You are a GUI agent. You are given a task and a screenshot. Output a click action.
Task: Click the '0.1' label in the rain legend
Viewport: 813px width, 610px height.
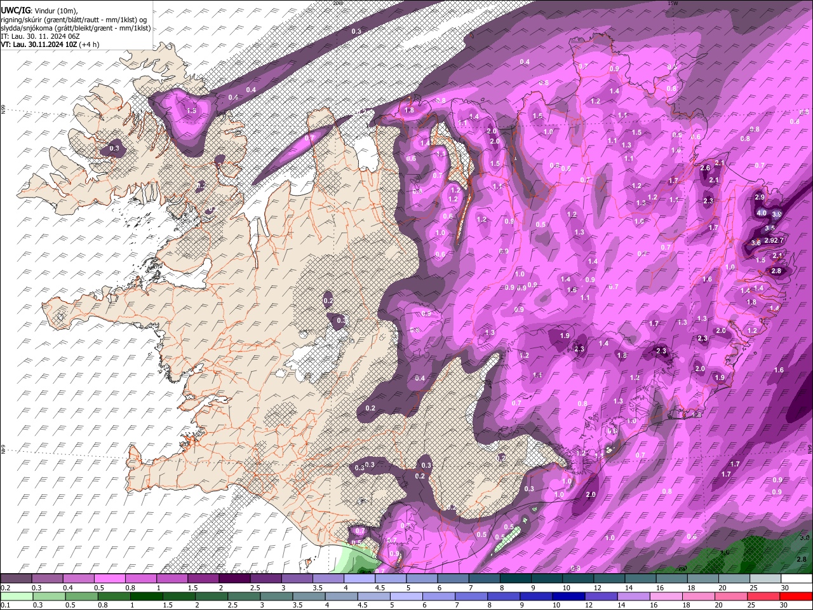6,605
